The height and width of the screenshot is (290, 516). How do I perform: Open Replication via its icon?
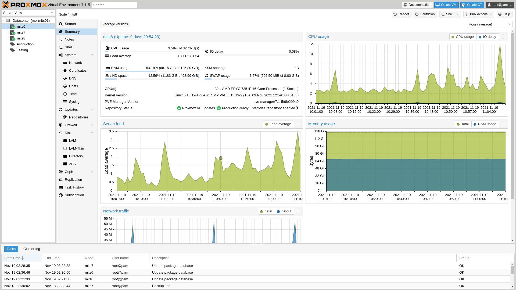61,180
